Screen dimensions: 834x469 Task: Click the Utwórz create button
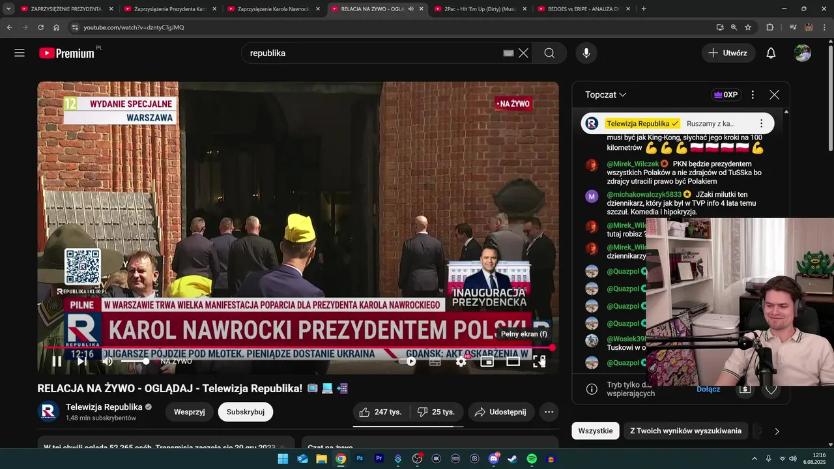click(x=728, y=53)
